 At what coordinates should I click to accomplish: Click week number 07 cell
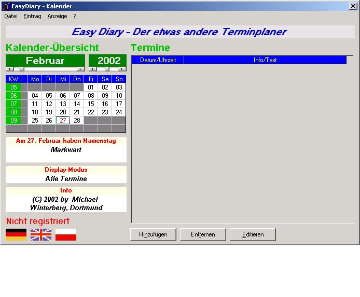13,104
